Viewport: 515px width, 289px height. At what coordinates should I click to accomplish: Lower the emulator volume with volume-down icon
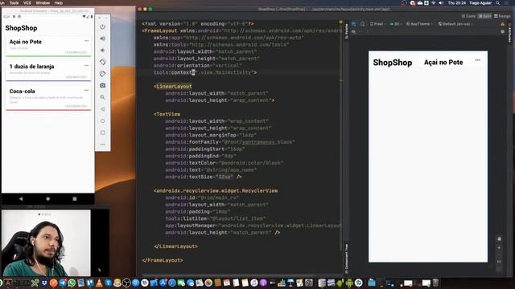pyautogui.click(x=102, y=51)
